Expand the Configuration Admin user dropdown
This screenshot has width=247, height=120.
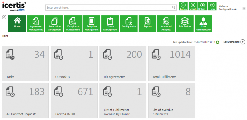coord(244,9)
